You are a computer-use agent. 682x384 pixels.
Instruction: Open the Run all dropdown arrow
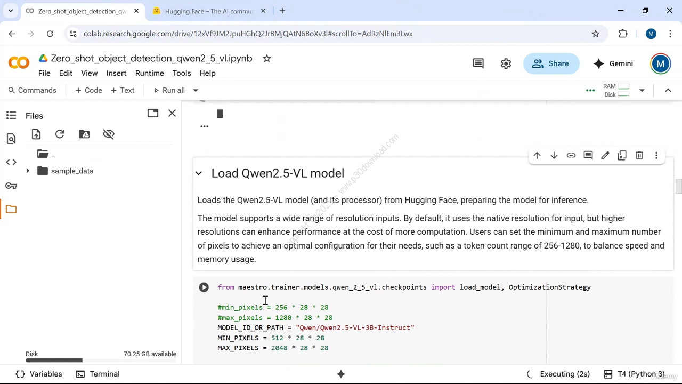click(x=196, y=91)
